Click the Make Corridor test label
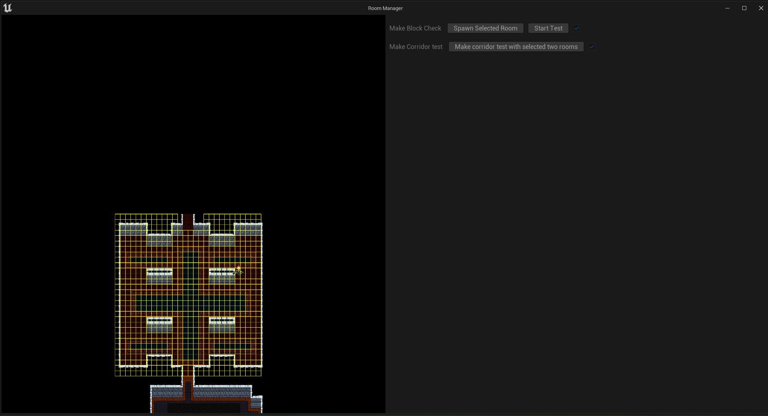The image size is (768, 416). click(x=416, y=47)
